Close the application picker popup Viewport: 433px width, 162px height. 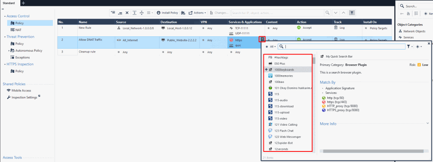(x=429, y=44)
